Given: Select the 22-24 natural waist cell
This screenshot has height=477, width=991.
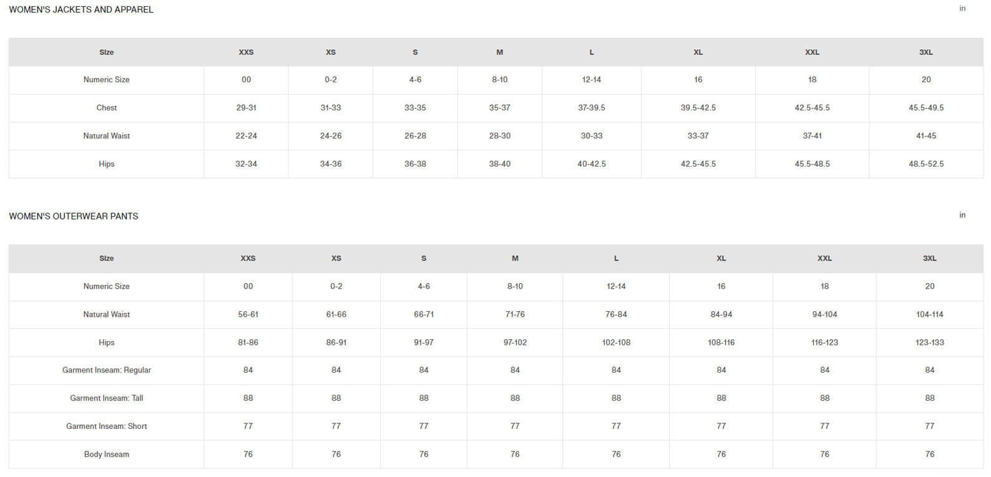Looking at the screenshot, I should [x=246, y=136].
